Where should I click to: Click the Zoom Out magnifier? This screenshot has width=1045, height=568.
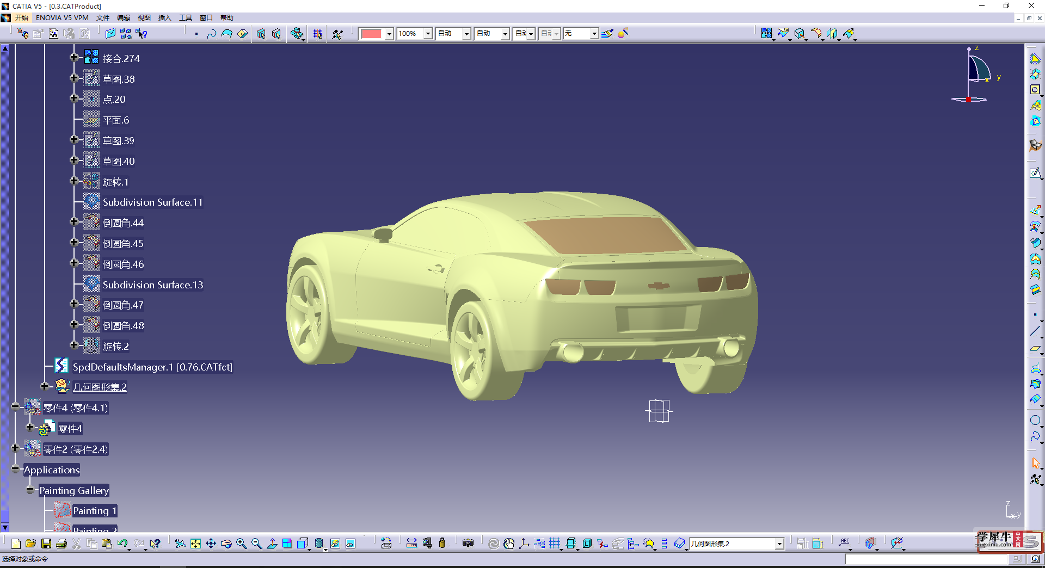click(x=257, y=544)
